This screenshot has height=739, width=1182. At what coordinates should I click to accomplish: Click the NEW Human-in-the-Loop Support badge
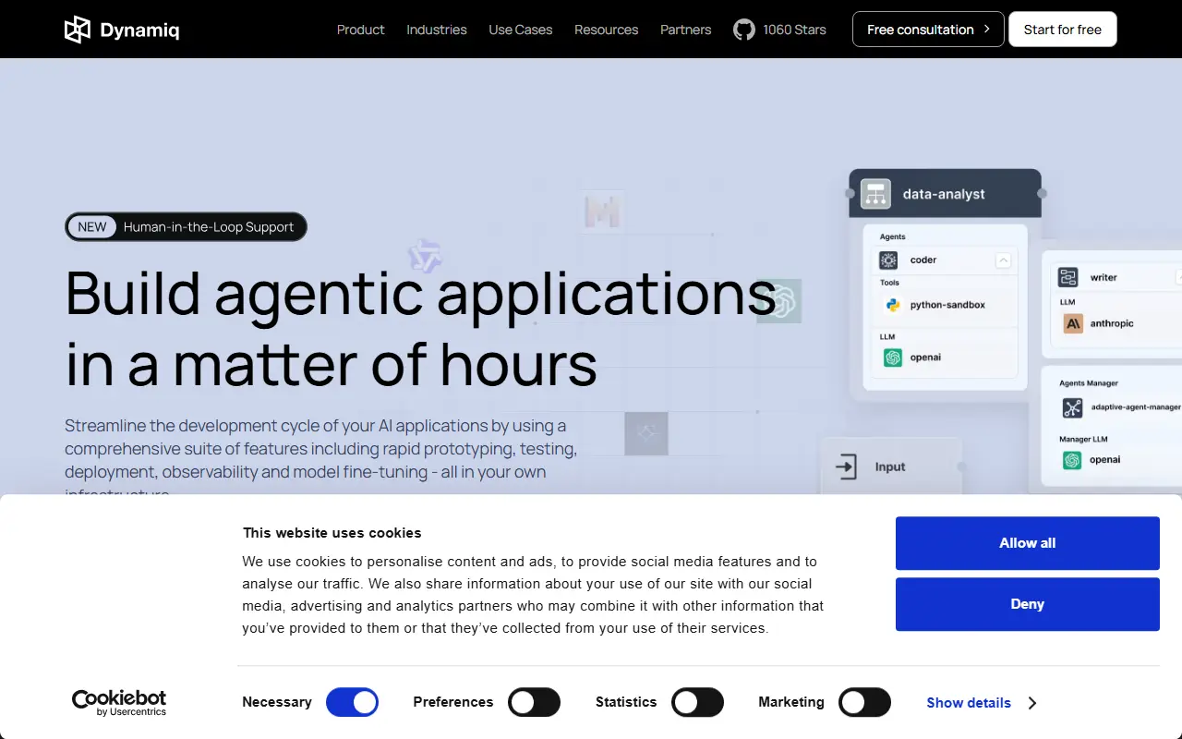(x=186, y=227)
